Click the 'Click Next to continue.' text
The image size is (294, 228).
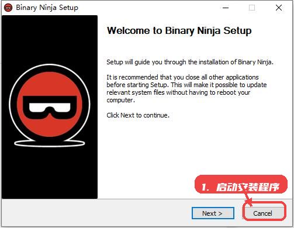138,115
